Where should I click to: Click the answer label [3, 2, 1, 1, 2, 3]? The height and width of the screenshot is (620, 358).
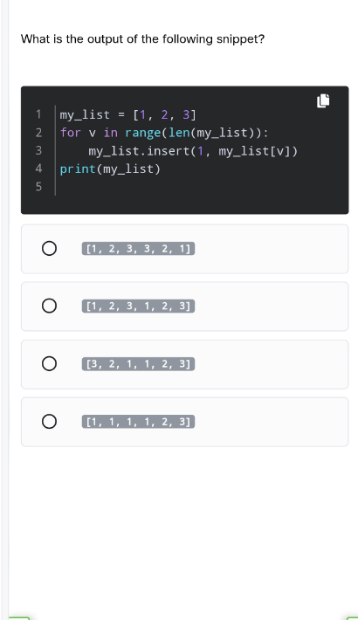coord(139,364)
